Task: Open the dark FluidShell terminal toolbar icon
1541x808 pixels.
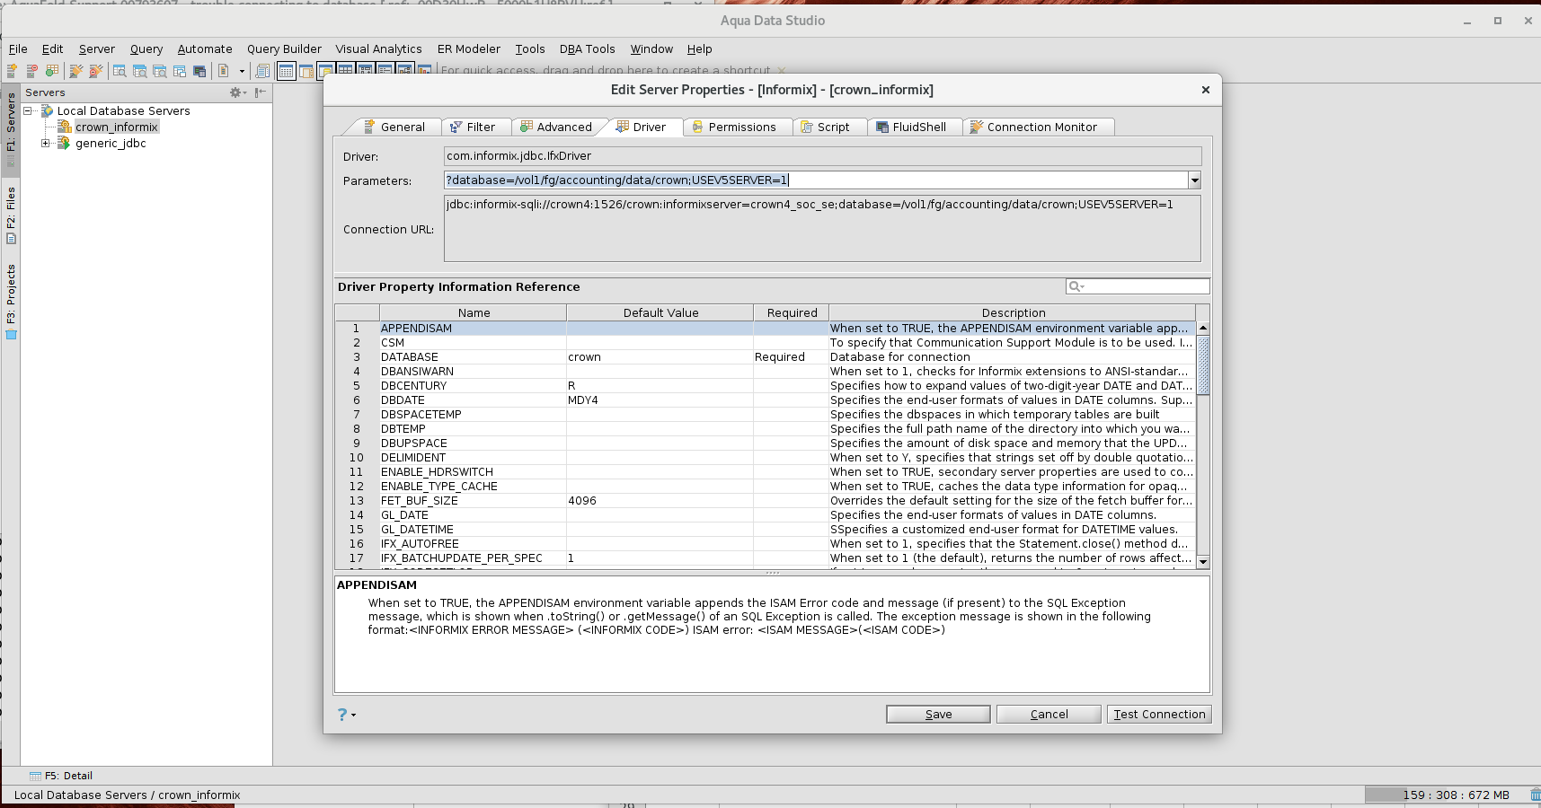Action: [199, 71]
